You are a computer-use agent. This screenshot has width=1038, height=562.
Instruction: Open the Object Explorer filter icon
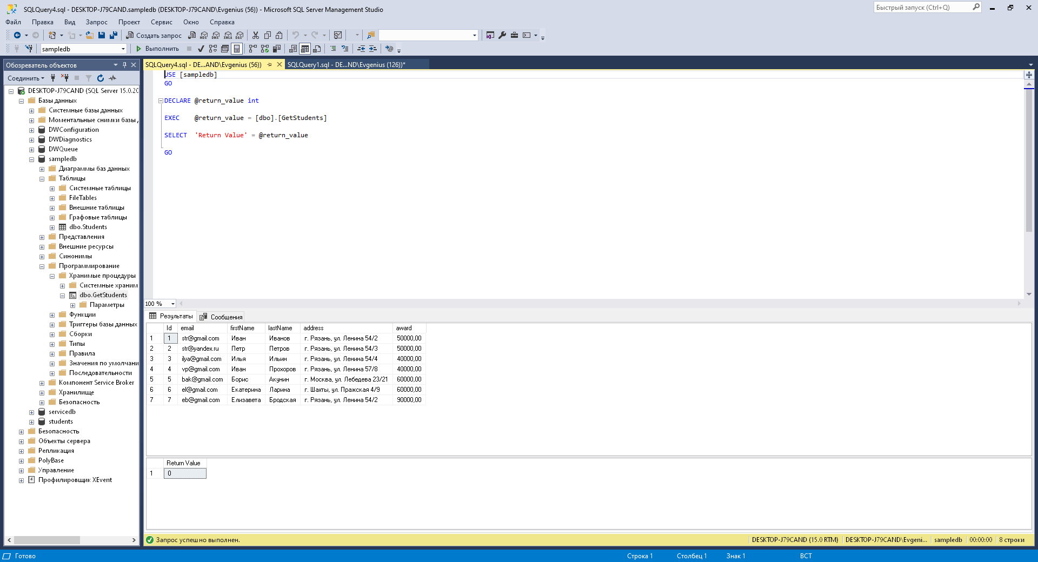pos(89,78)
